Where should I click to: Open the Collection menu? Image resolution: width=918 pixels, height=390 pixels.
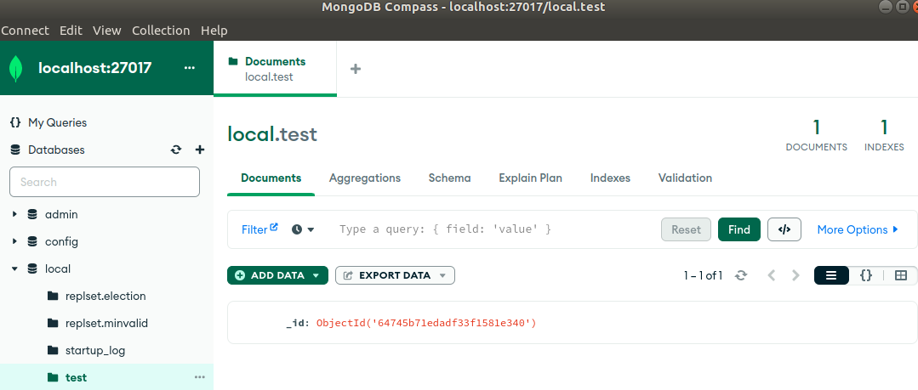tap(161, 31)
